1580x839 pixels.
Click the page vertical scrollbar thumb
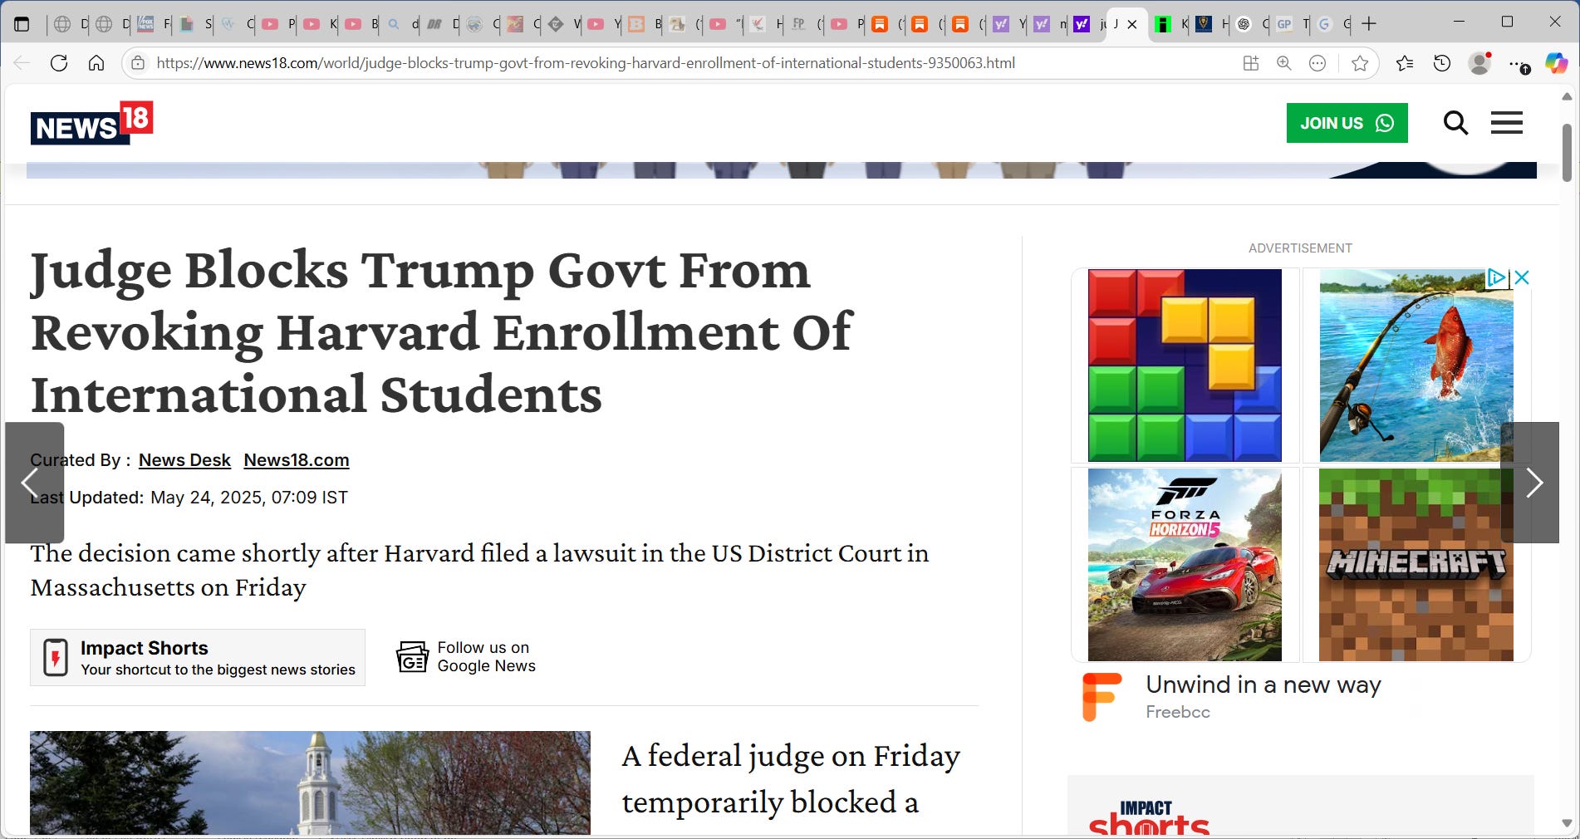pyautogui.click(x=1567, y=153)
